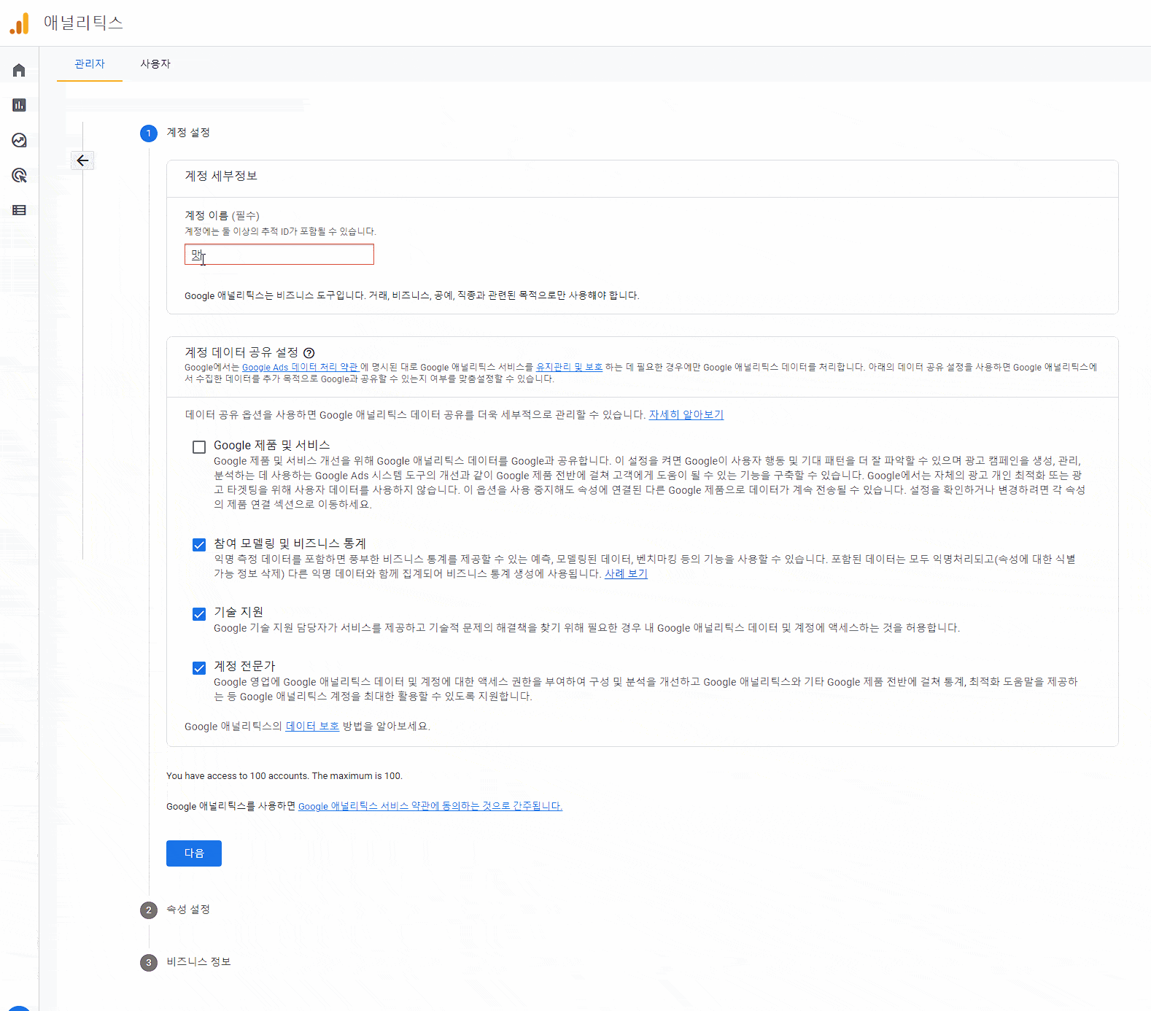Click the 참여 모델링 및 비즈니스 통계 label
1151x1011 pixels.
coord(290,544)
